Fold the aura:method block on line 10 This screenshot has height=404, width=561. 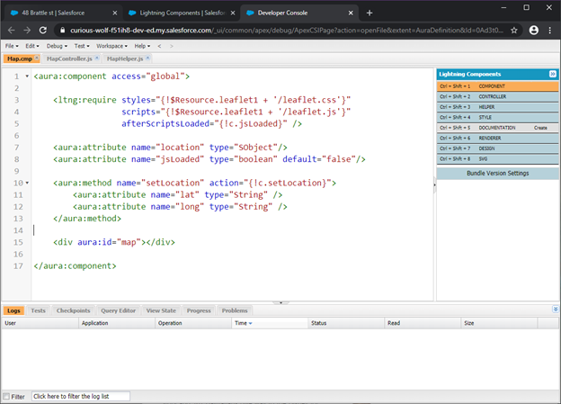click(x=27, y=183)
